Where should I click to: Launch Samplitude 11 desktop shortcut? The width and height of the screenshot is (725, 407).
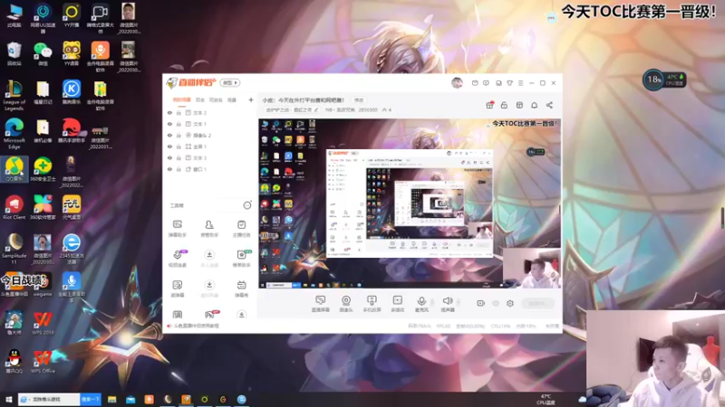pos(14,249)
